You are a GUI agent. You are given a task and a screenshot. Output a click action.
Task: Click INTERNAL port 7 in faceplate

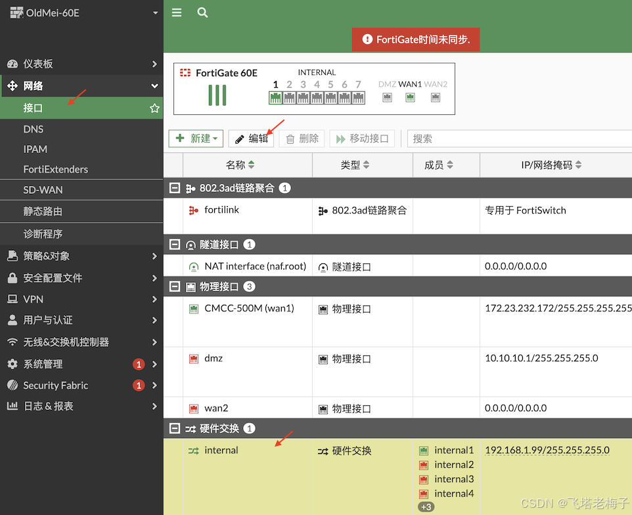pos(358,98)
